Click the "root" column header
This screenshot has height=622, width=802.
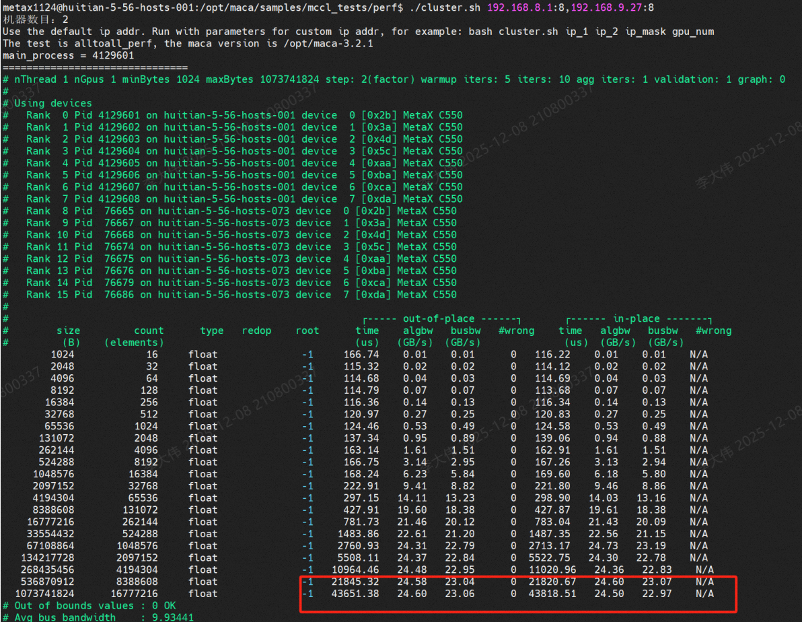[x=307, y=331]
